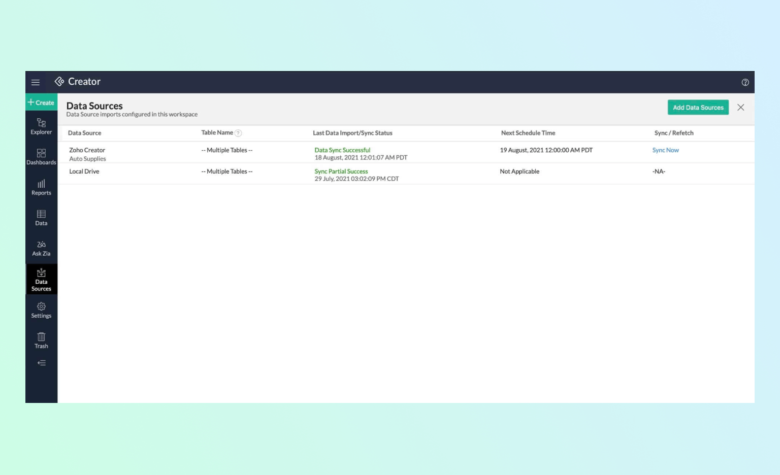Click the Table Name column header

pos(217,132)
